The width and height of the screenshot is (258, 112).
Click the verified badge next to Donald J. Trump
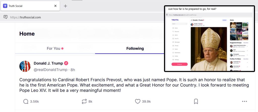click(x=66, y=63)
